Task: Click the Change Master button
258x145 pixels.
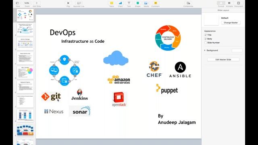Action: [x=231, y=23]
